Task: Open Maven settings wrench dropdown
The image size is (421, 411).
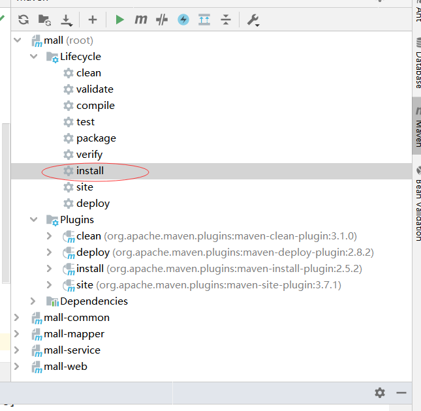Action: (x=253, y=20)
